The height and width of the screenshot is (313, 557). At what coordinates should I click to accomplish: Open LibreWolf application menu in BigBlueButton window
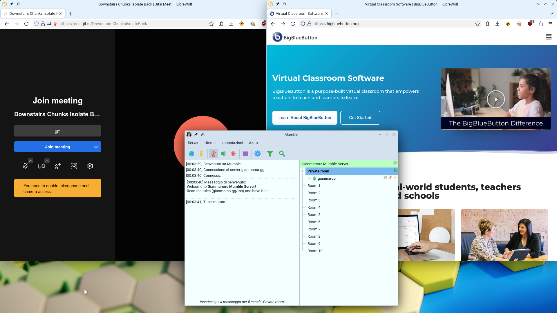click(x=550, y=24)
